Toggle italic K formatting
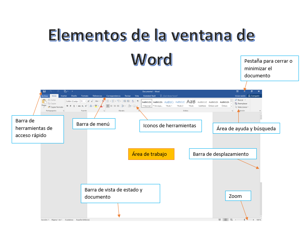Image resolution: width=300 pixels, height=226 pixels. 70,106
